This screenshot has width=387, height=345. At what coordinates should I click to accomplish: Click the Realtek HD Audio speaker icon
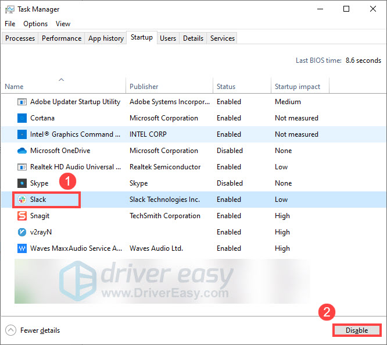[22, 167]
